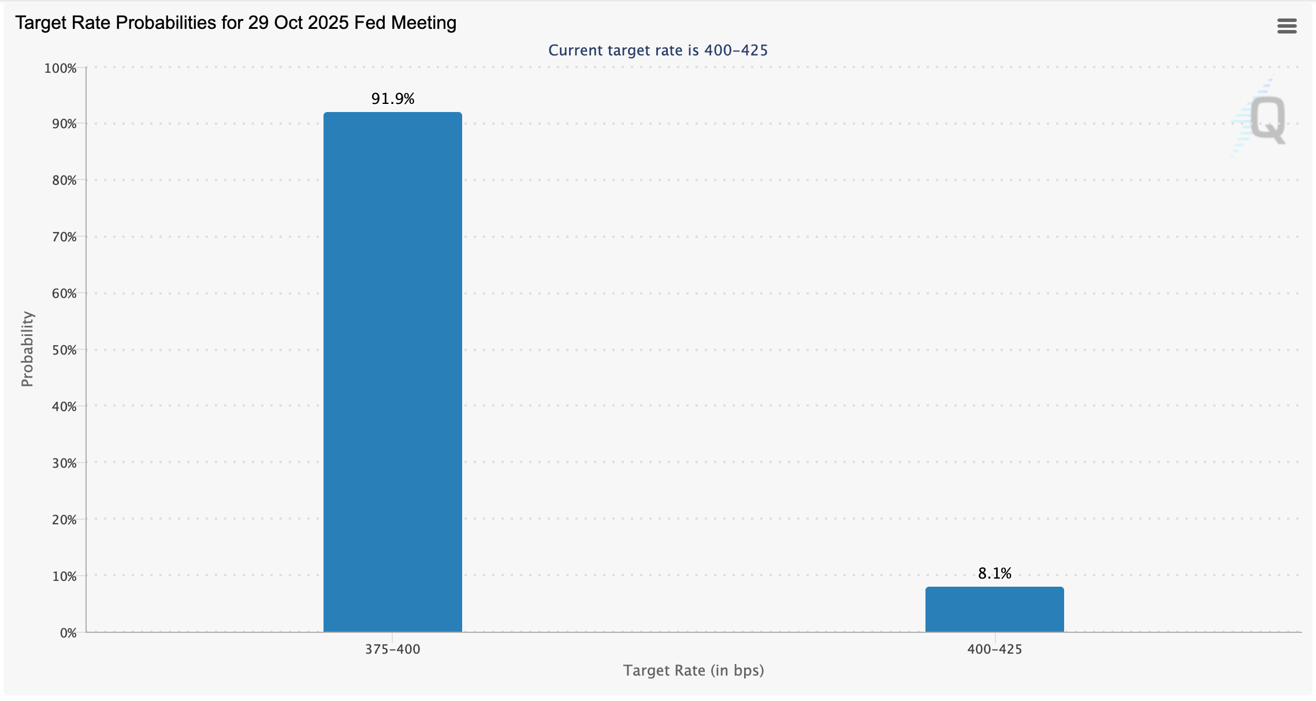This screenshot has width=1316, height=701.
Task: Click the 90% y-axis tick label
Action: pyautogui.click(x=64, y=124)
